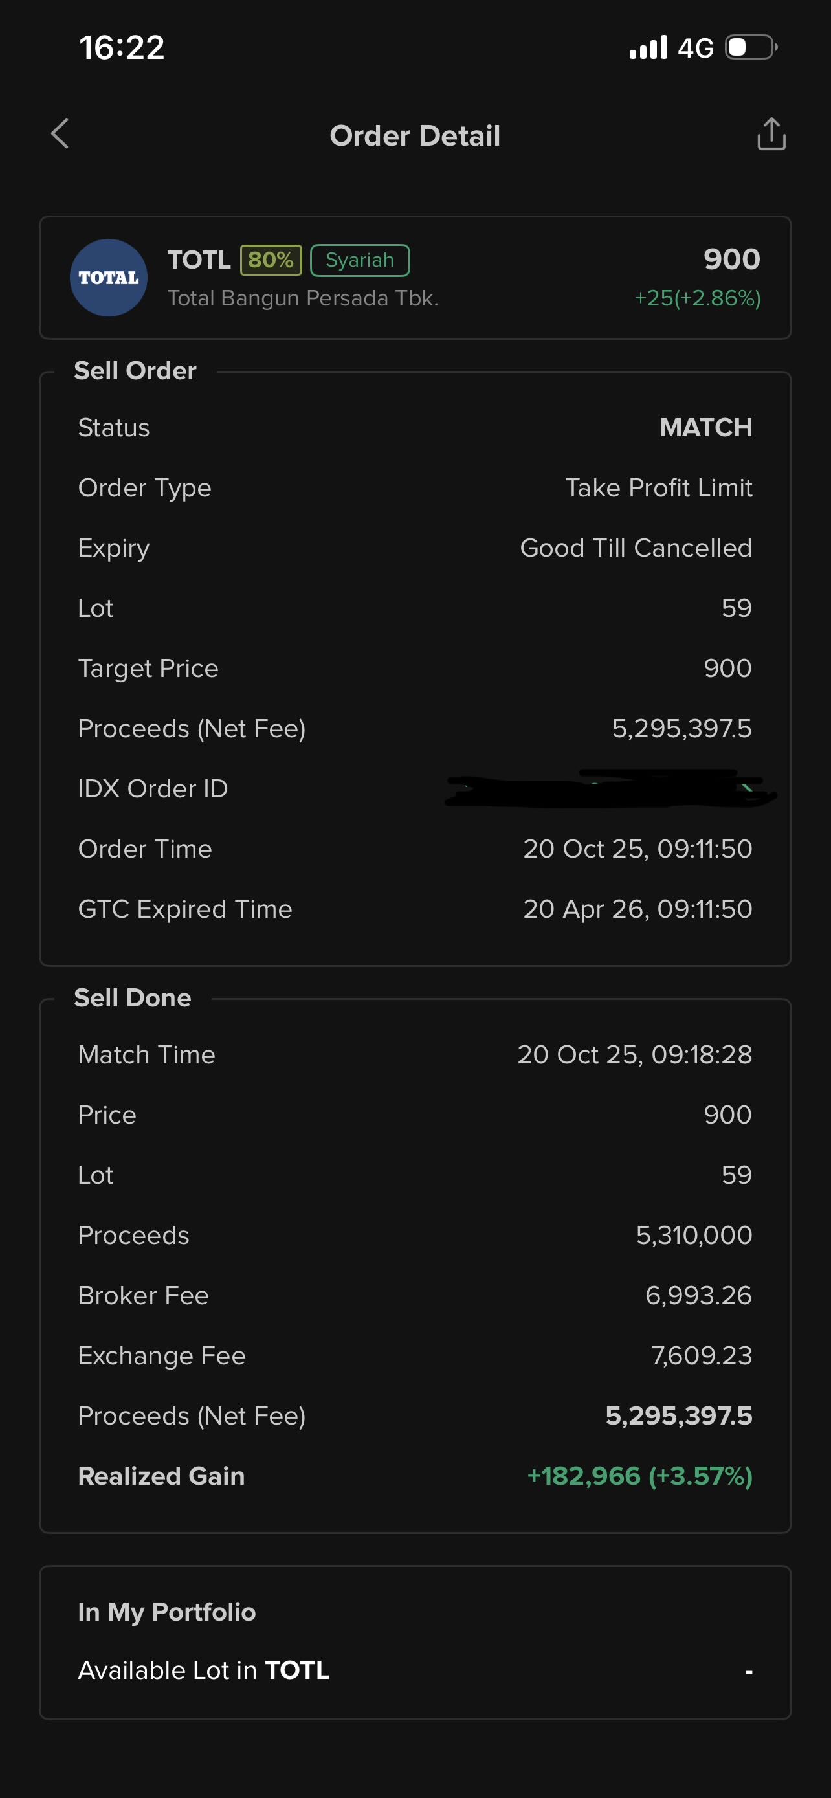831x1798 pixels.
Task: Tap the Order Detail page title
Action: (414, 135)
